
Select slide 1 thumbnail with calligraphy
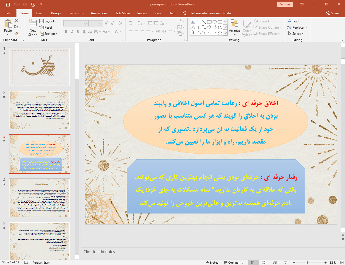(x=39, y=67)
